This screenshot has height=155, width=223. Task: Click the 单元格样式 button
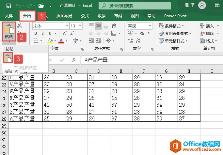[x=172, y=41]
